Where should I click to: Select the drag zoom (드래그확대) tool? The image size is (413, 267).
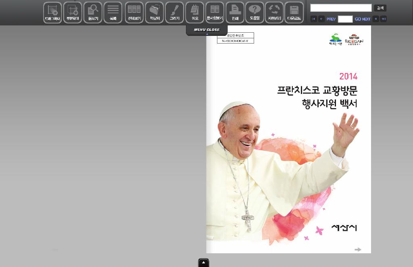52,13
